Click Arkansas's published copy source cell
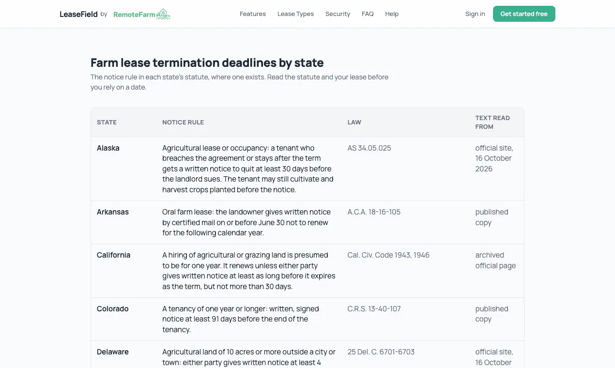Image resolution: width=615 pixels, height=368 pixels. pos(492,217)
